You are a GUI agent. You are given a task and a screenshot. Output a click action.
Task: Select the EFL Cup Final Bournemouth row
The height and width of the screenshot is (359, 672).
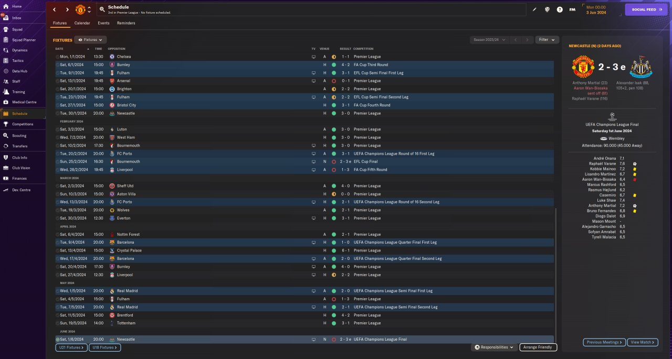pyautogui.click(x=304, y=161)
